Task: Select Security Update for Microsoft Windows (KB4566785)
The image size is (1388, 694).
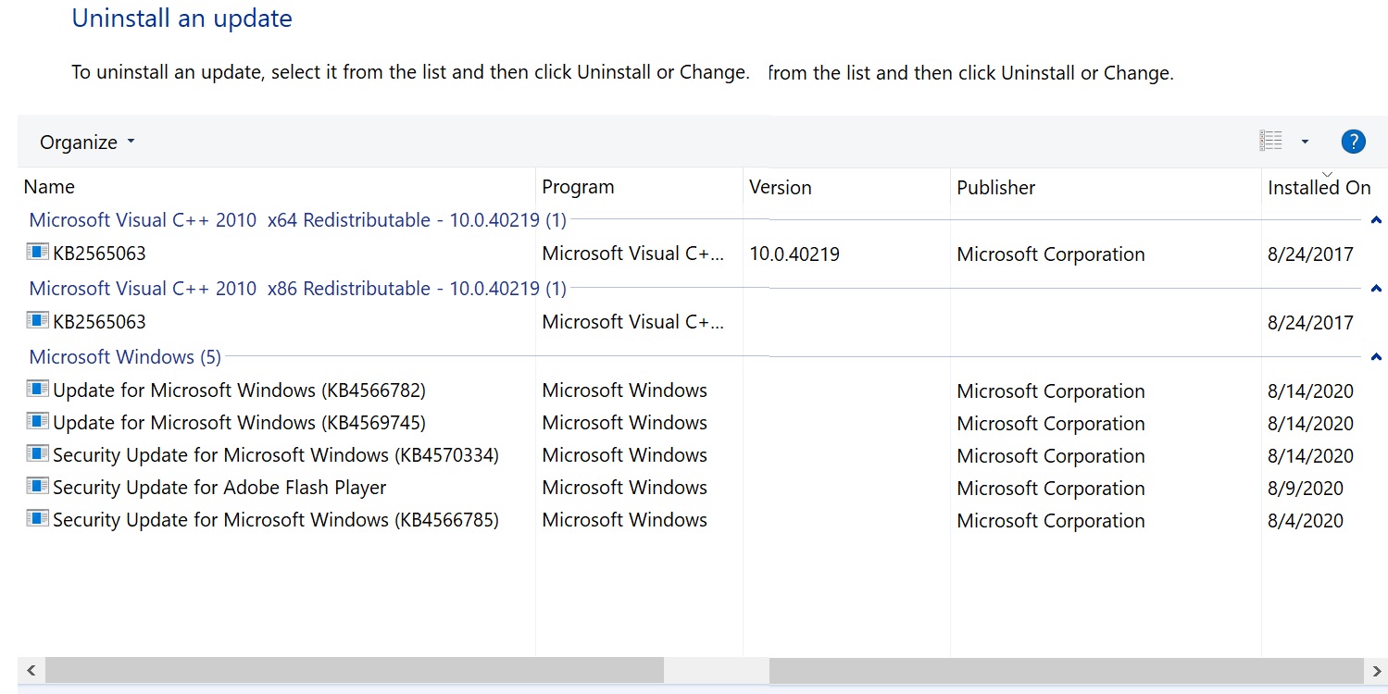Action: click(276, 520)
